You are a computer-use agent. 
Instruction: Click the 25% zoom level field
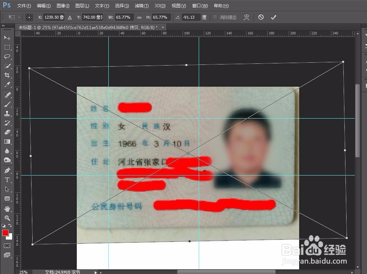click(24, 272)
